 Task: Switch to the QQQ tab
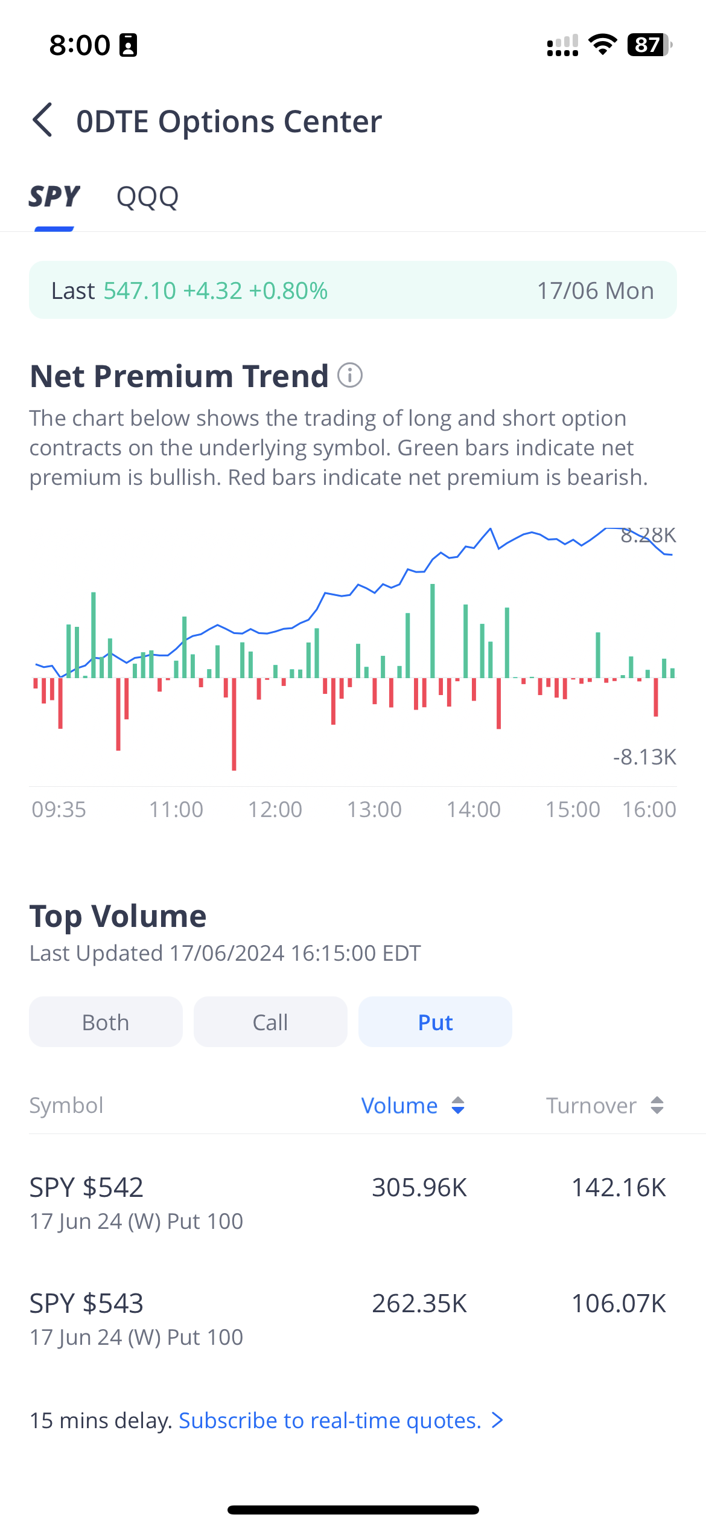147,197
